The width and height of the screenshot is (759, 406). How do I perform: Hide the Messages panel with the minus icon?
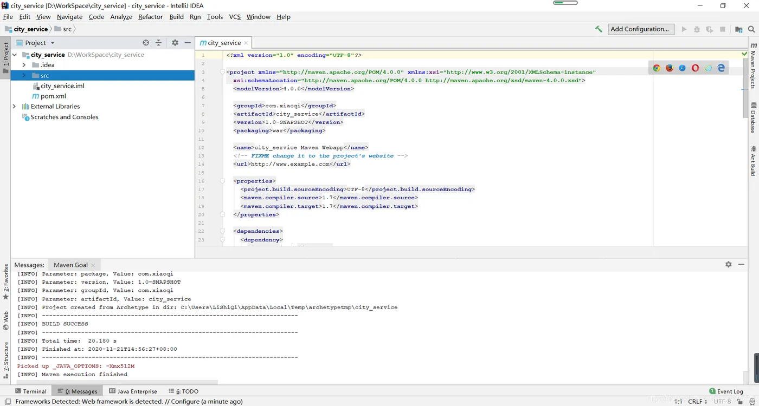click(x=742, y=264)
